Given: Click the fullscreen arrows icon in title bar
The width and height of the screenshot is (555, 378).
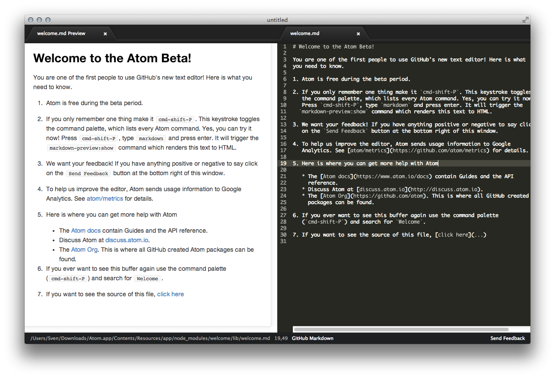Looking at the screenshot, I should (x=525, y=20).
